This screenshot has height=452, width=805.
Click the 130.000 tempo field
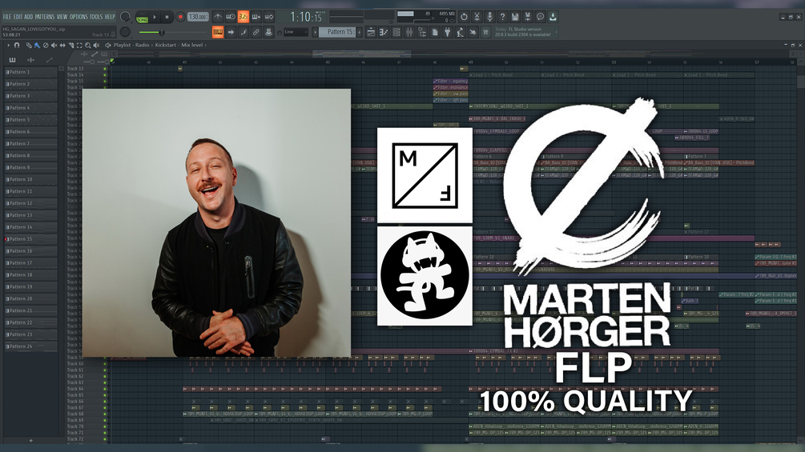(198, 17)
